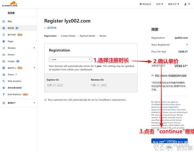
Task: Open Stream in the sidebar
Action: (11, 55)
